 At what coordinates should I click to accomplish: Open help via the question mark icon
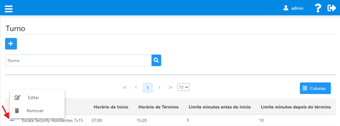point(318,8)
